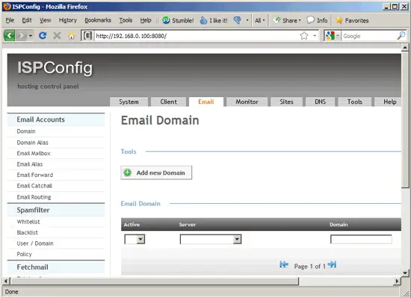411x298 pixels.
Task: Click the search magnifier icon in Google box
Action: coord(401,36)
